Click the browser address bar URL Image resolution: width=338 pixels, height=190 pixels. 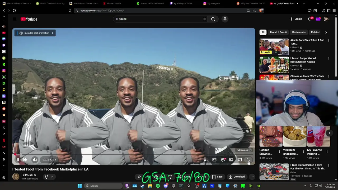pyautogui.click(x=102, y=11)
